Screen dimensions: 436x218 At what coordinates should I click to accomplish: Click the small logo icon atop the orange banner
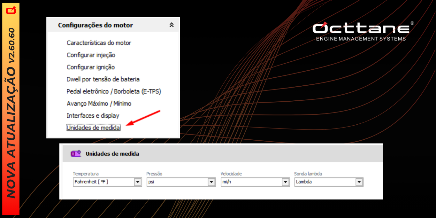11,11
